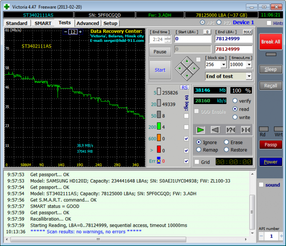This screenshot has height=246, width=286.
Task: Select the butterfly scan mode icon
Action: point(246,130)
